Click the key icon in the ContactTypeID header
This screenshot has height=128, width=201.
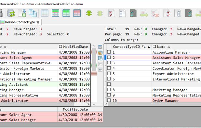pyautogui.click(x=144, y=47)
